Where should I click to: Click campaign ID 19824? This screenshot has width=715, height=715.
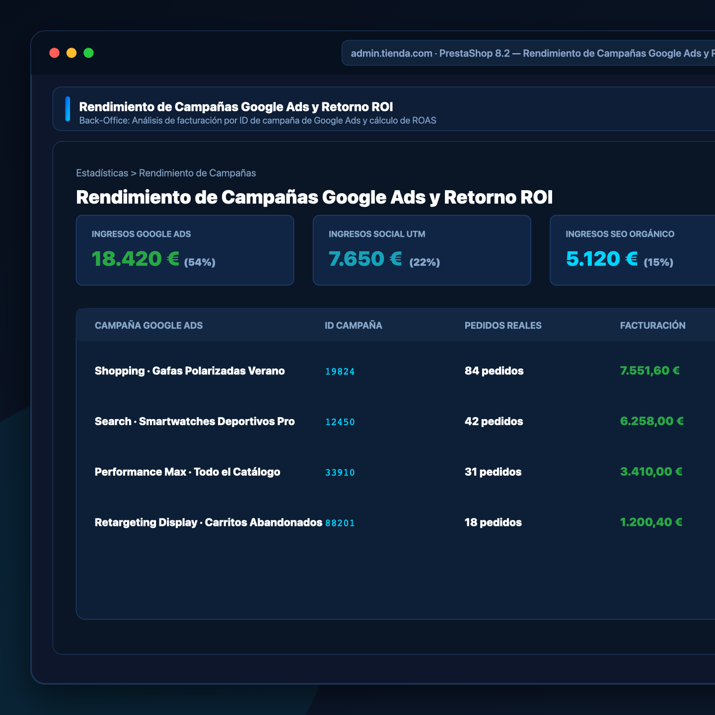tap(340, 371)
